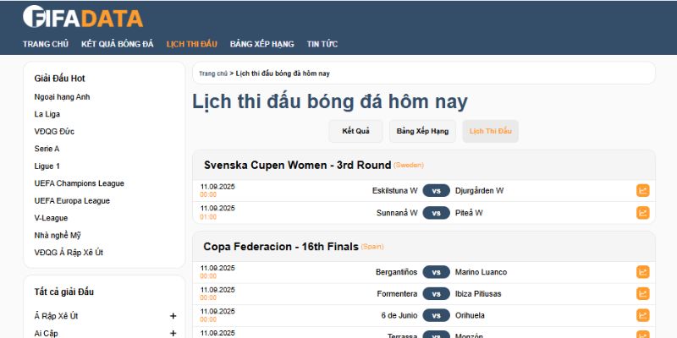Select team Eskilstuna W
This screenshot has height=338, width=677.
click(395, 191)
